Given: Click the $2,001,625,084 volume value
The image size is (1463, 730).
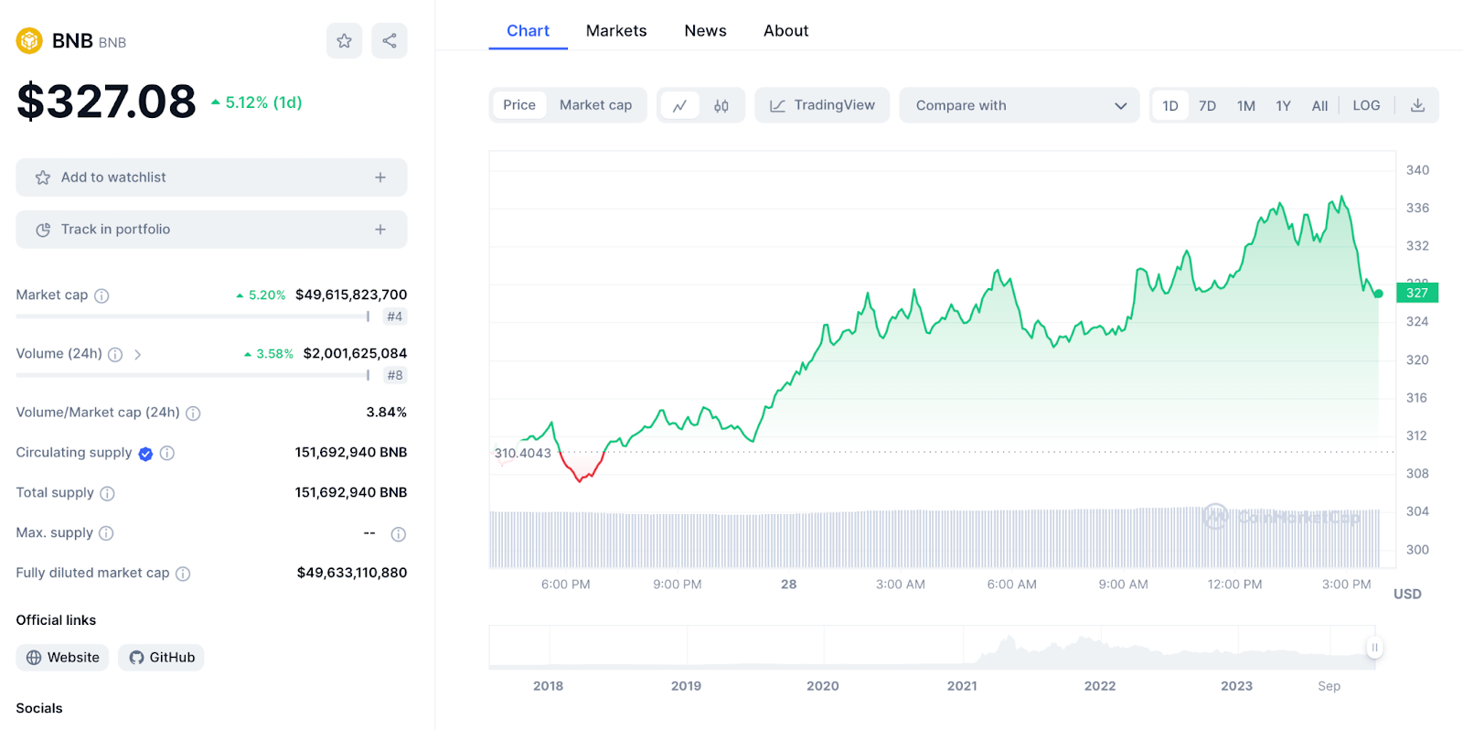Looking at the screenshot, I should [355, 353].
